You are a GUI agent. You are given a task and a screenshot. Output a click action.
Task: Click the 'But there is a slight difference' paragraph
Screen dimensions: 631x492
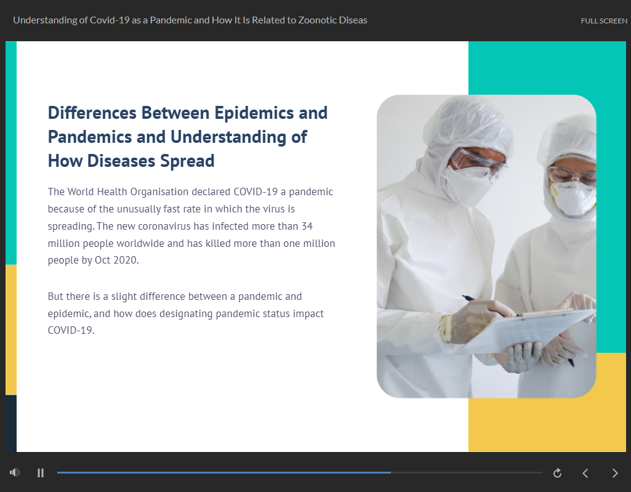[186, 313]
